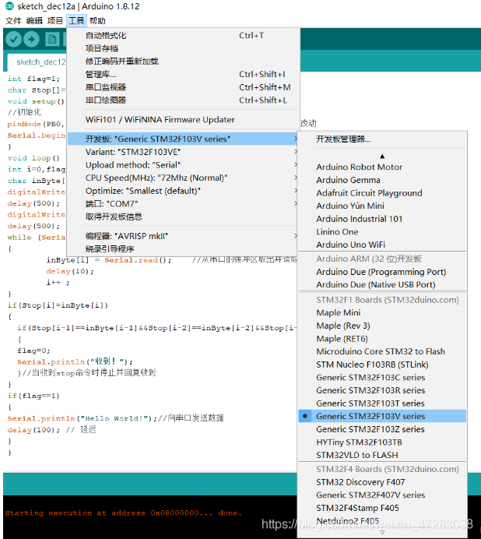481x539 pixels.
Task: Choose 取得开发板信息 entry
Action: pos(182,217)
